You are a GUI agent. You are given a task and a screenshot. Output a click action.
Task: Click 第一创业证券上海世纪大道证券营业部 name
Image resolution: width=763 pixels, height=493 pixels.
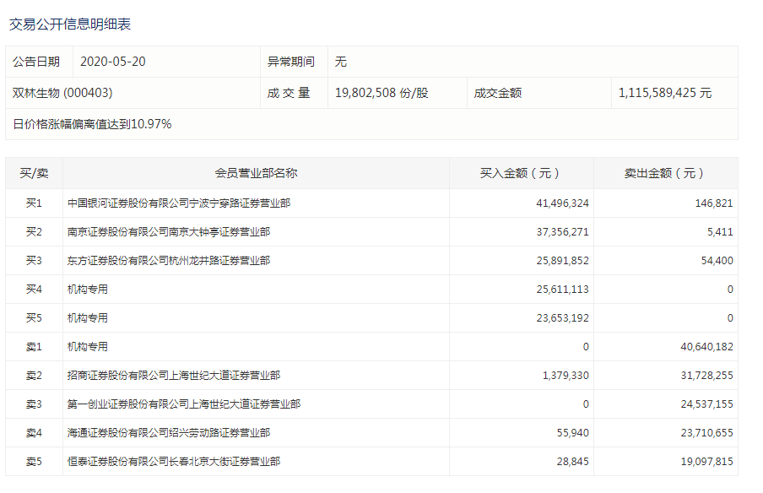pyautogui.click(x=184, y=404)
